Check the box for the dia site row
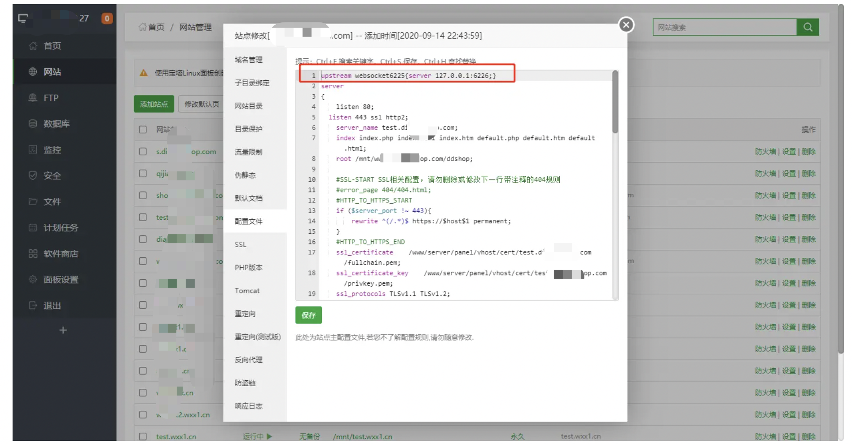Viewport: 852px width, 444px height. click(x=143, y=239)
